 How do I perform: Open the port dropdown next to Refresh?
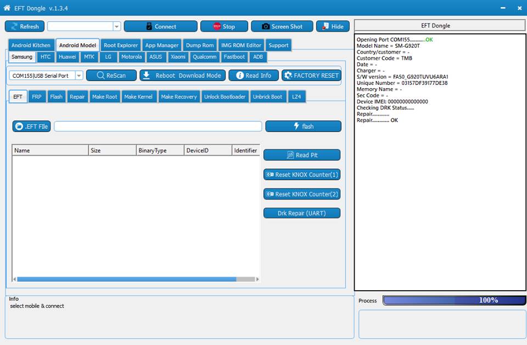pyautogui.click(x=116, y=26)
